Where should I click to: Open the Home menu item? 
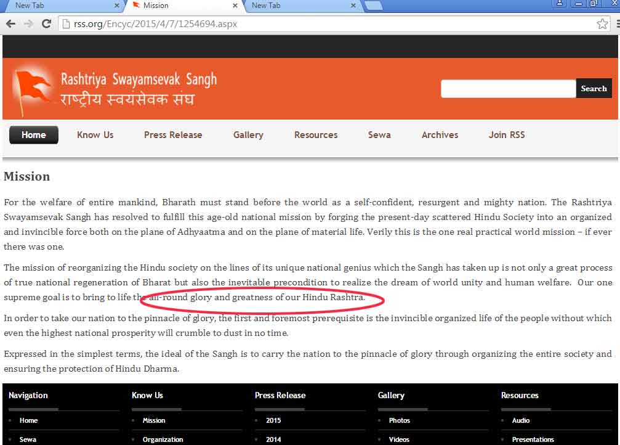coord(34,135)
